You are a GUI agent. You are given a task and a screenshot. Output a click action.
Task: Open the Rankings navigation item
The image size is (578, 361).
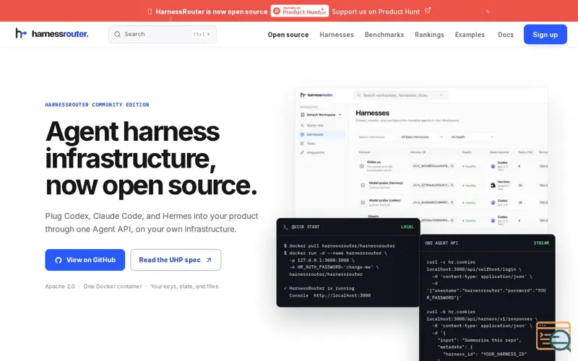click(429, 35)
